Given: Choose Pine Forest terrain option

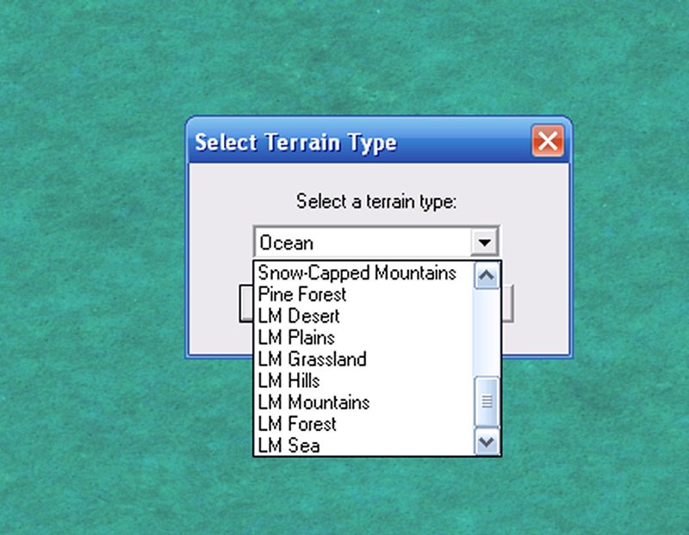Looking at the screenshot, I should tap(302, 295).
